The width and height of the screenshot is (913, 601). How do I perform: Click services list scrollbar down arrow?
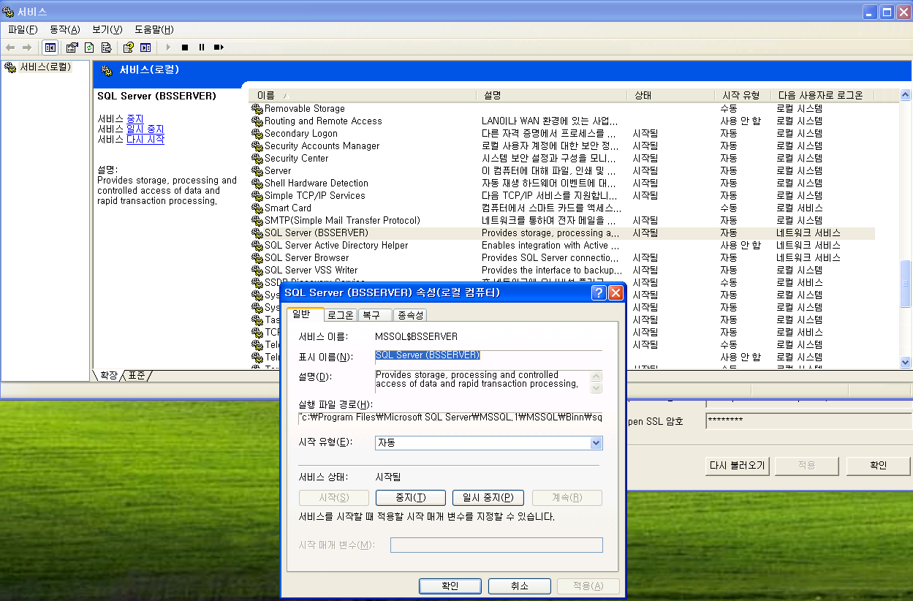coord(906,362)
